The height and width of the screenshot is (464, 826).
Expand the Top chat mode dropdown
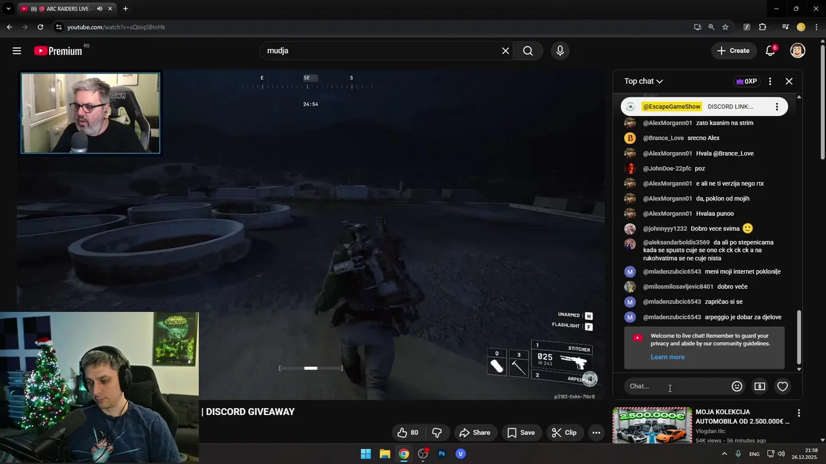(x=643, y=81)
